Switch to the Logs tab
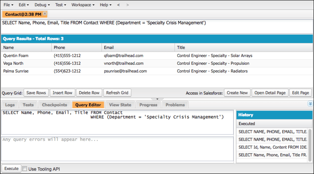The height and width of the screenshot is (174, 314). point(10,105)
